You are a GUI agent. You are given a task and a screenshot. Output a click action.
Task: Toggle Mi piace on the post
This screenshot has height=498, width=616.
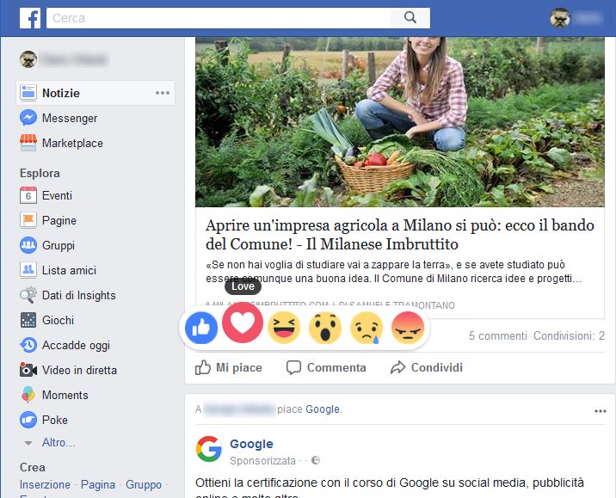(229, 367)
